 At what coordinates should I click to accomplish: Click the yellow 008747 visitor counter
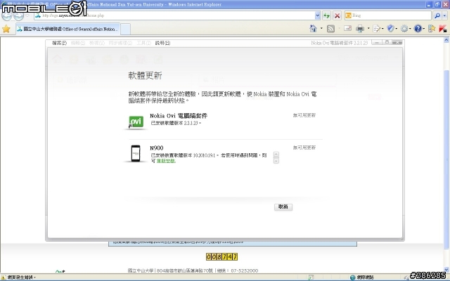tap(222, 256)
